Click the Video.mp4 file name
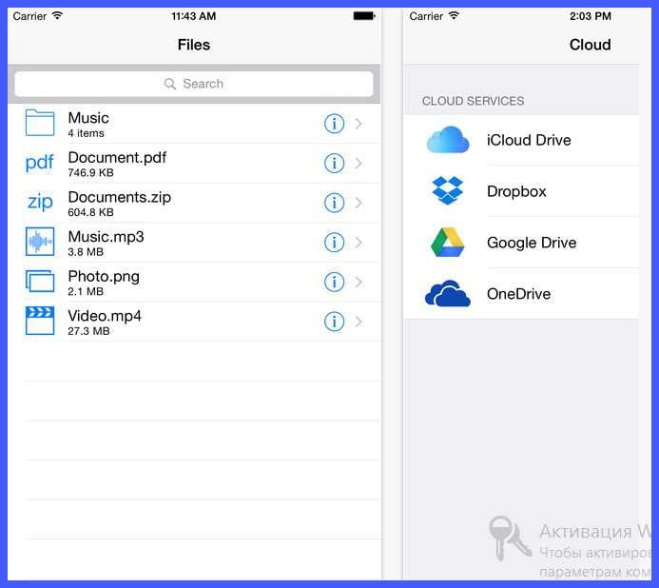The image size is (659, 588). (105, 316)
